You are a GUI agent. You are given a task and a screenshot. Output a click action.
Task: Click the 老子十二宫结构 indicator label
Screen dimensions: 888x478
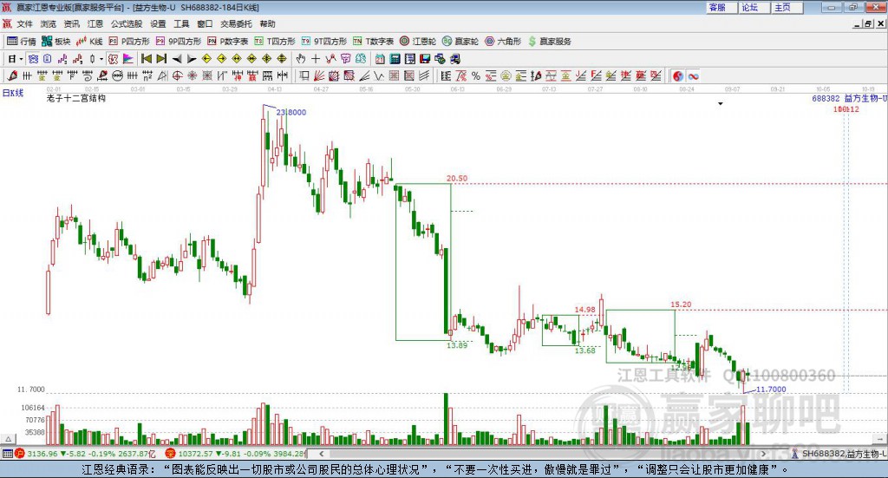tap(76, 98)
